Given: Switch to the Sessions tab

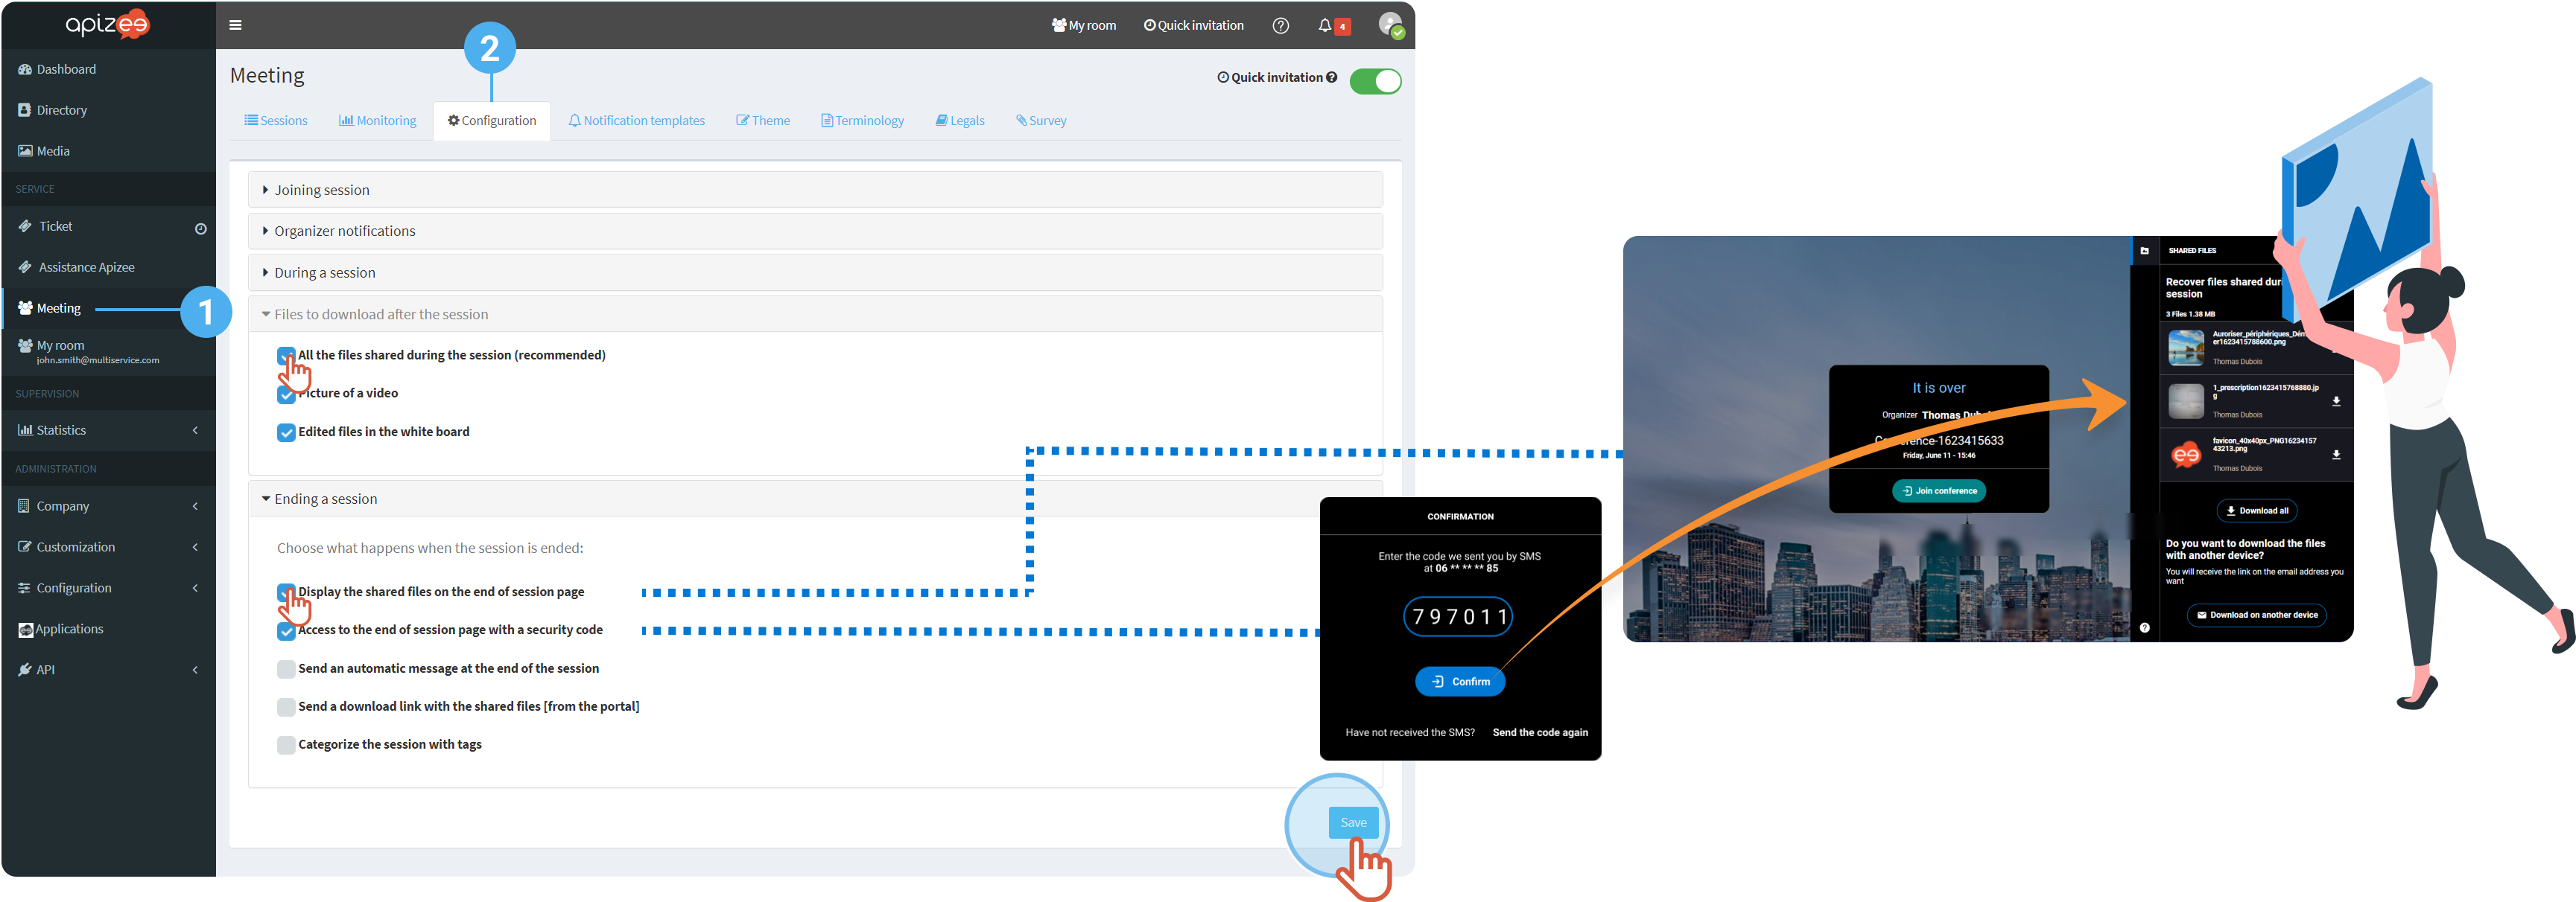Looking at the screenshot, I should (x=276, y=121).
